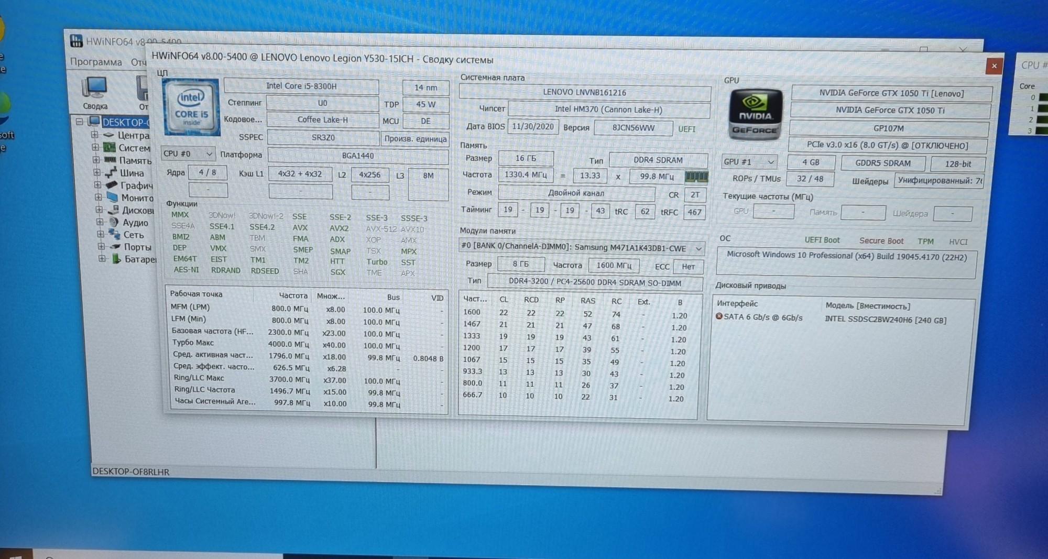Click the AVX2 feature label
The height and width of the screenshot is (559, 1048).
pos(339,228)
